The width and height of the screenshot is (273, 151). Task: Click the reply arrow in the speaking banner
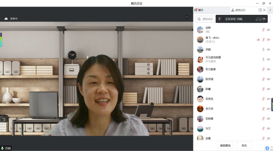[x=264, y=19]
